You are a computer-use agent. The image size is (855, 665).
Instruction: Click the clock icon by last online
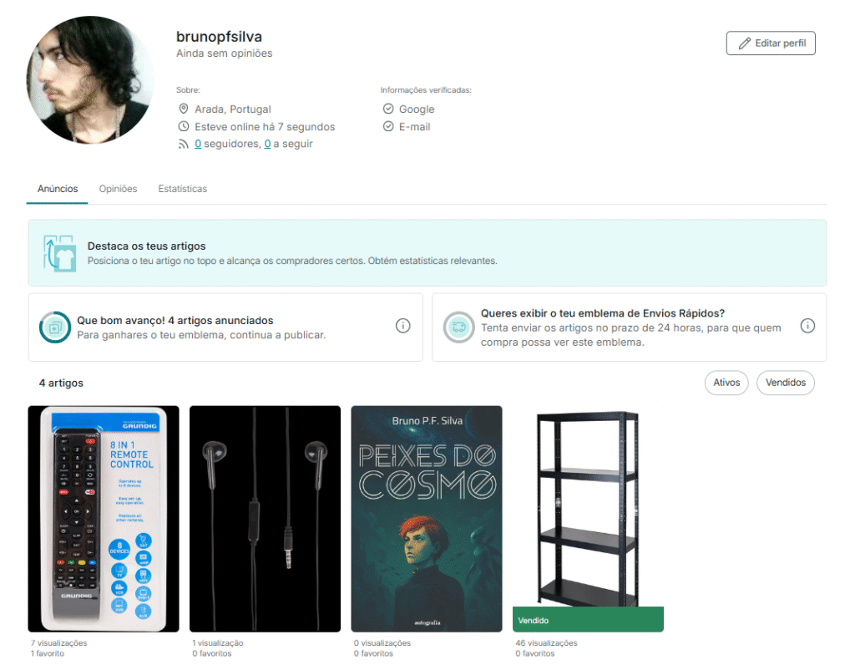click(x=183, y=126)
